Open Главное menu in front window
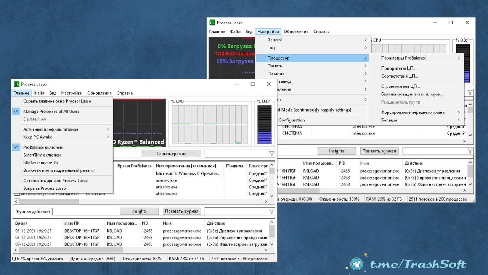Image resolution: width=488 pixels, height=275 pixels. pos(21,93)
